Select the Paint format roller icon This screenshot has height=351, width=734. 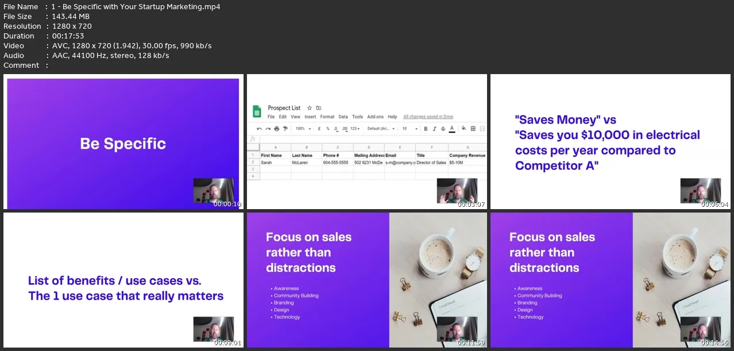[x=285, y=129]
